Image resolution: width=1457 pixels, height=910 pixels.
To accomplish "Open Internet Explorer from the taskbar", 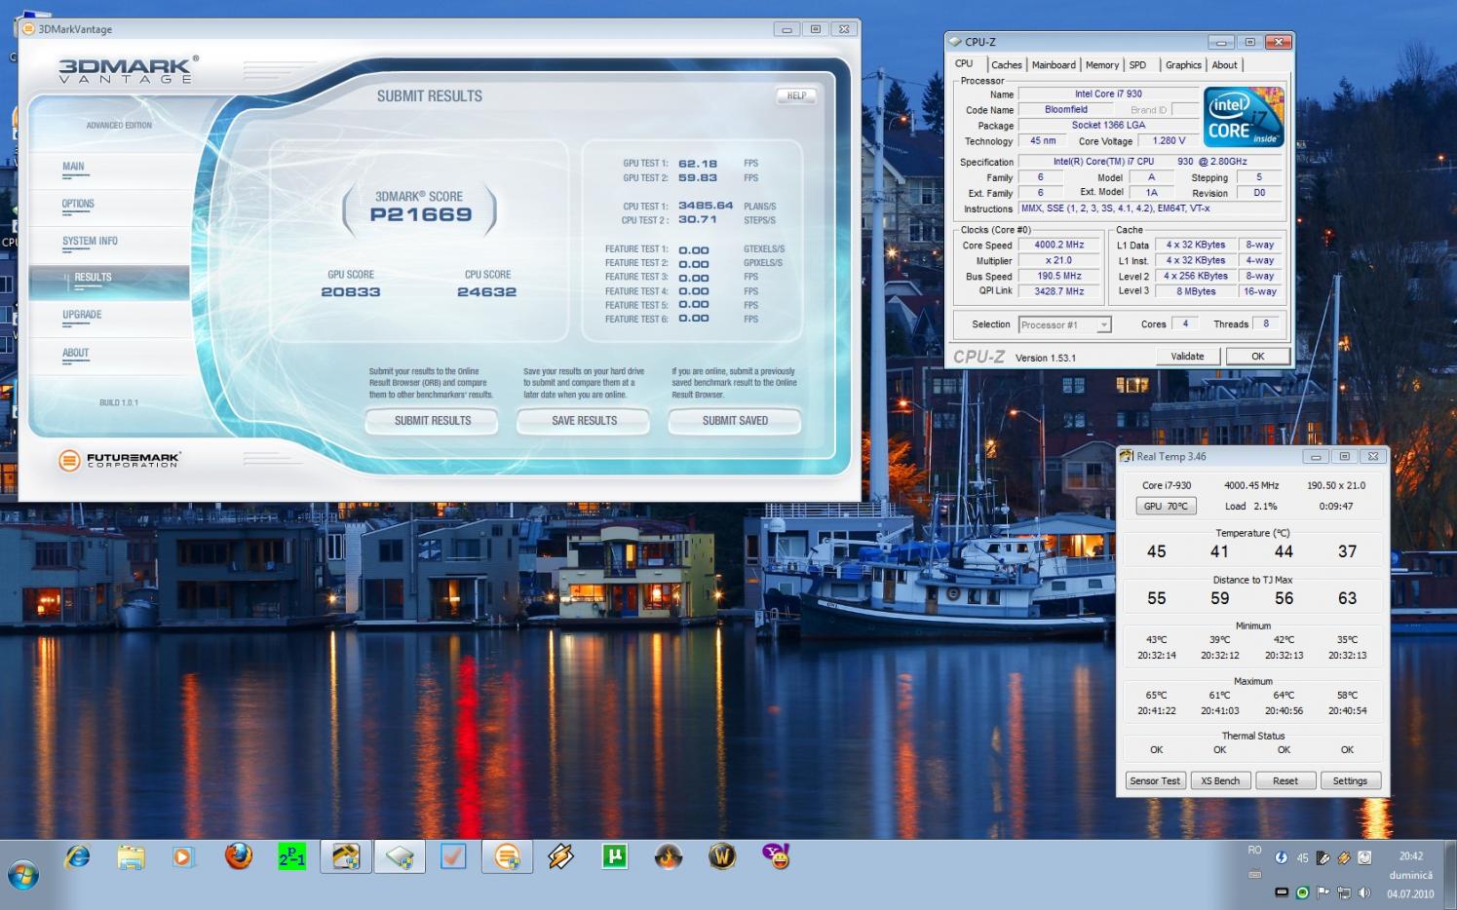I will tap(77, 857).
